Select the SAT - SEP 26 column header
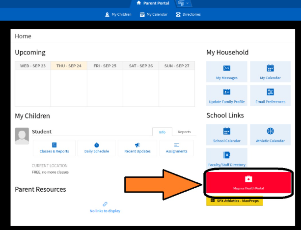Image resolution: width=301 pixels, height=230 pixels. (141, 66)
